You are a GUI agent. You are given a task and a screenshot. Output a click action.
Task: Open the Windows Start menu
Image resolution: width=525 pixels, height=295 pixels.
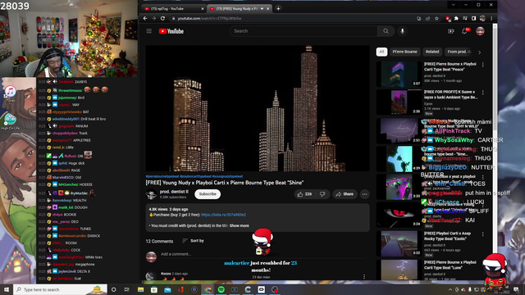pos(7,289)
